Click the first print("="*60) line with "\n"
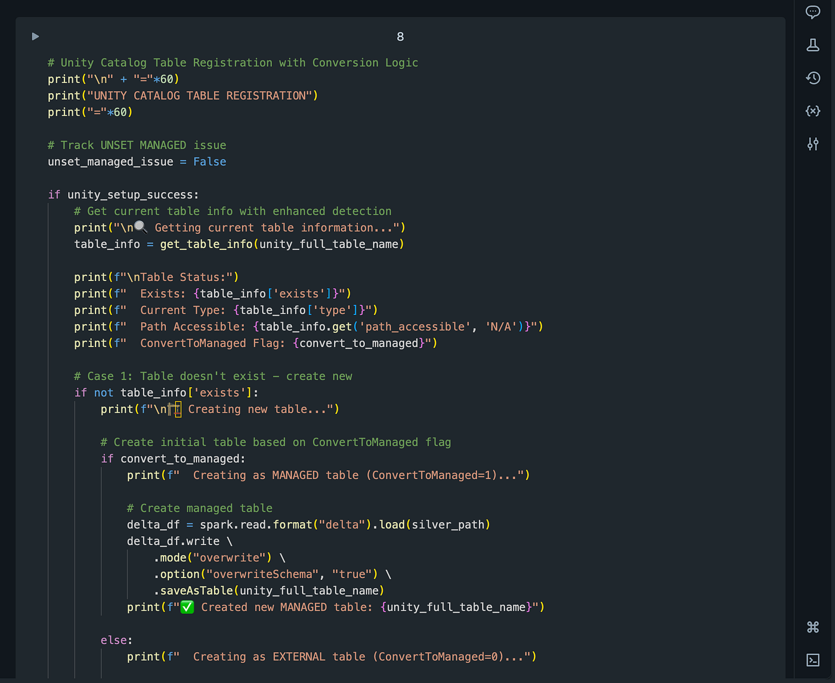The height and width of the screenshot is (683, 835). click(113, 79)
